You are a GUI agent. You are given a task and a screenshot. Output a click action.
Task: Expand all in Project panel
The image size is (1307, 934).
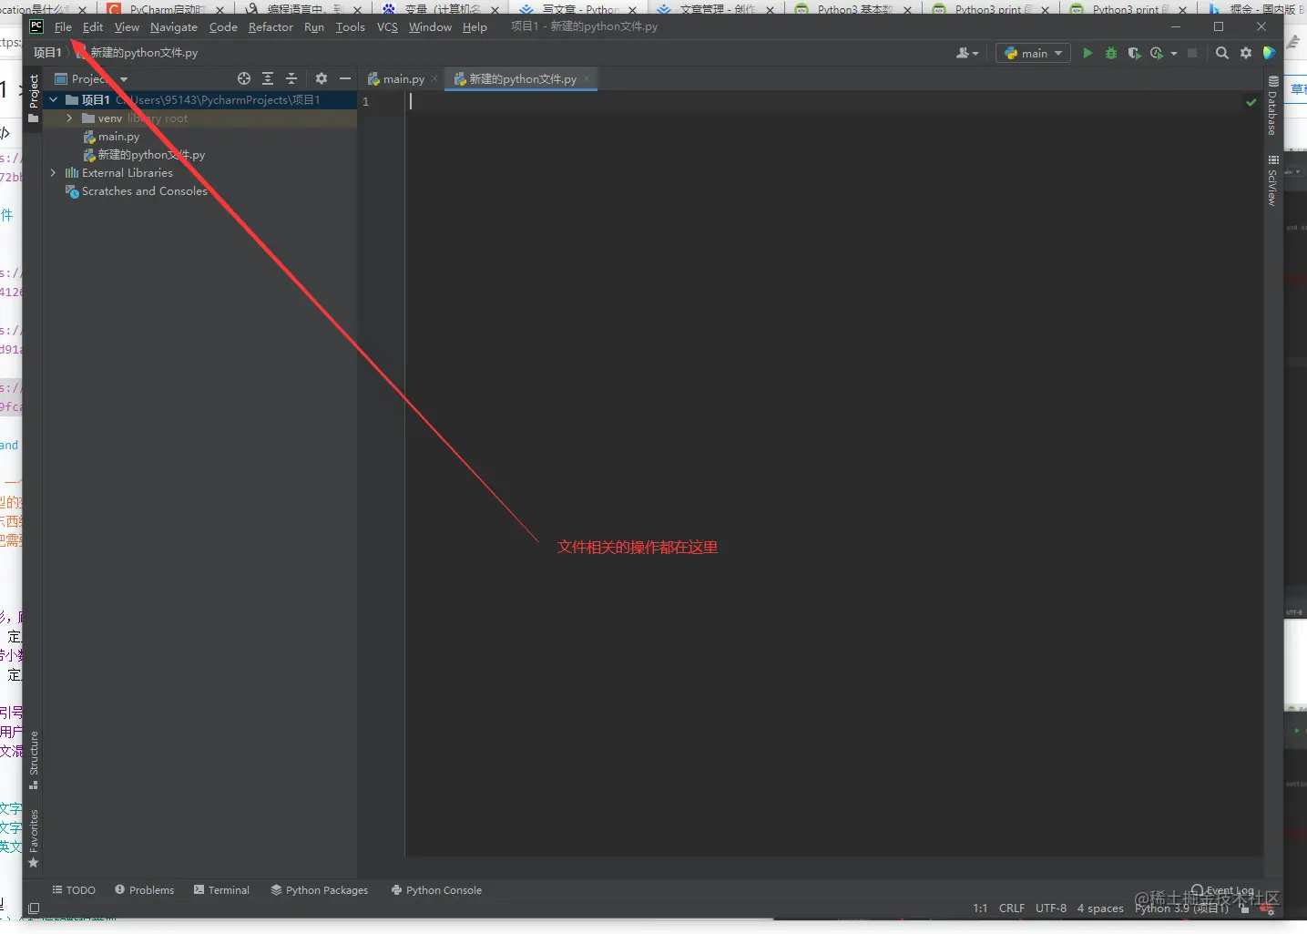268,79
